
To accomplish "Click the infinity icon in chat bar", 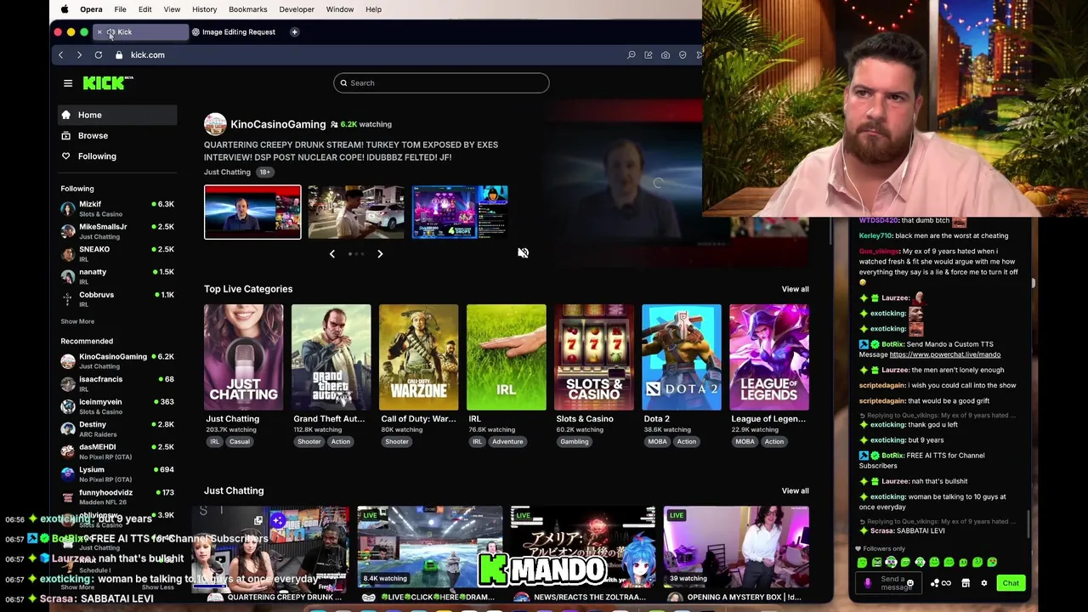I will (x=946, y=583).
